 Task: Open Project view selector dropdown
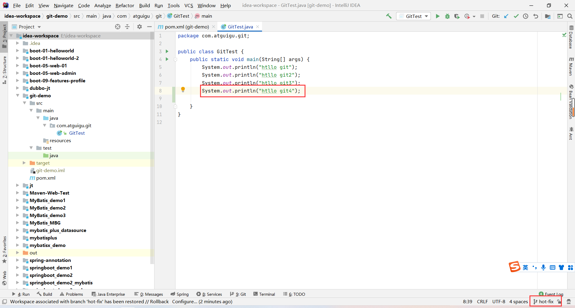tap(27, 27)
